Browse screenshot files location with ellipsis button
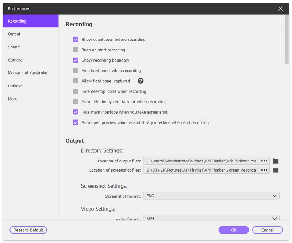Viewport: 292px width, 243px height. tap(264, 170)
